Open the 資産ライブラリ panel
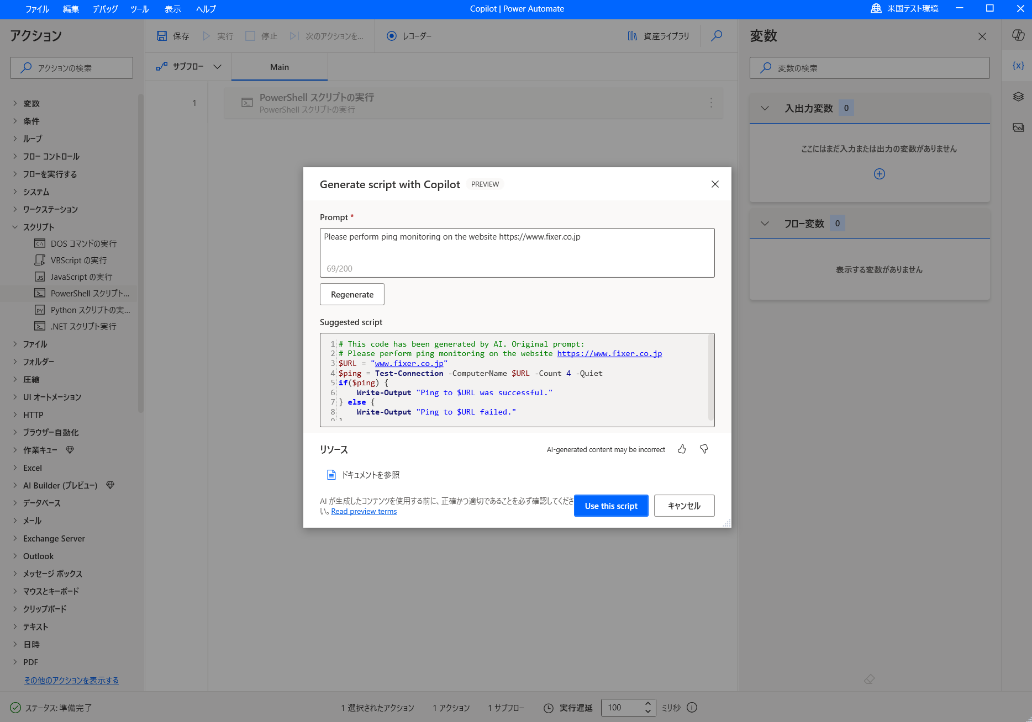Image resolution: width=1032 pixels, height=722 pixels. point(657,35)
